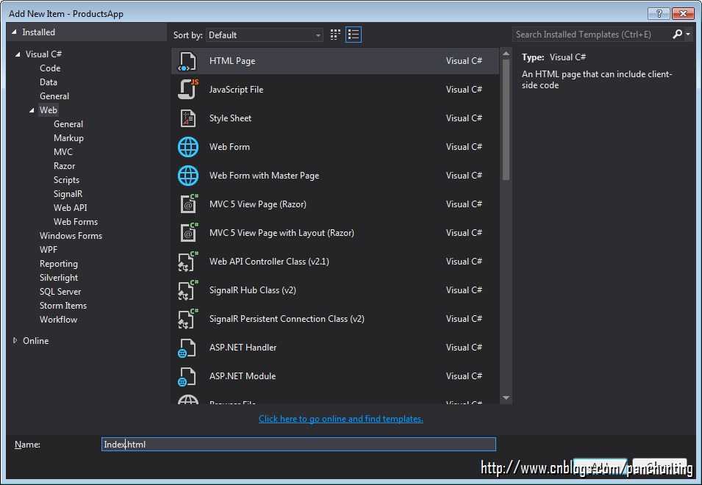702x485 pixels.
Task: Switch to medium icons grid view
Action: tap(335, 35)
